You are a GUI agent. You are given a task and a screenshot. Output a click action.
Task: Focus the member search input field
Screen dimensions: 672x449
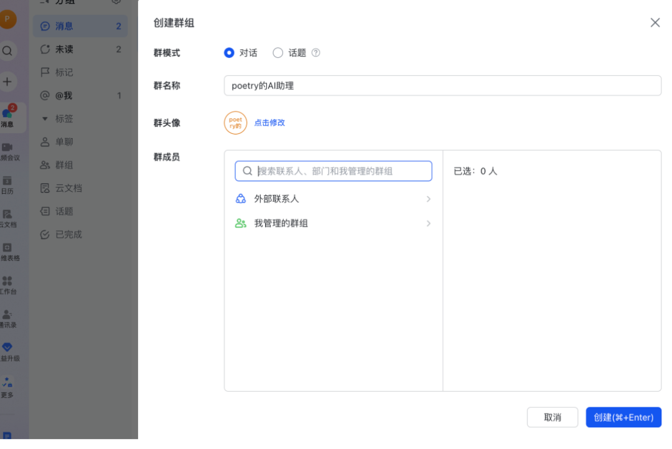(334, 171)
